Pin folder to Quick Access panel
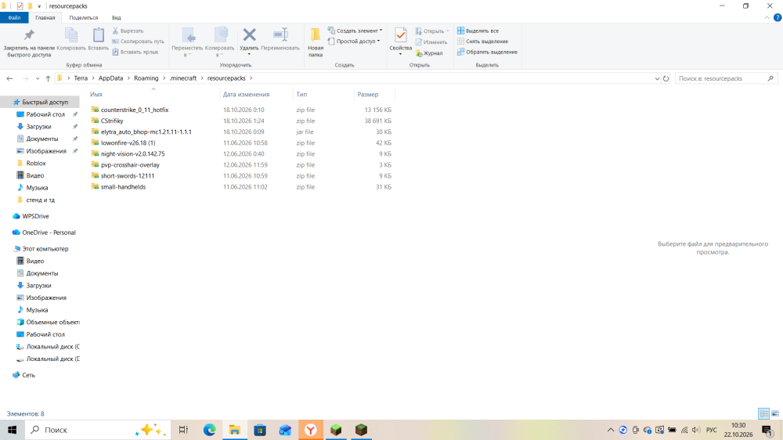The height and width of the screenshot is (440, 783). tap(29, 42)
